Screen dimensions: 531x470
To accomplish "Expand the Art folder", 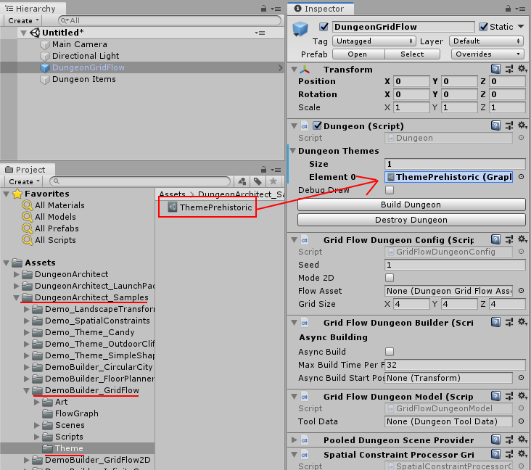I will click(x=36, y=402).
